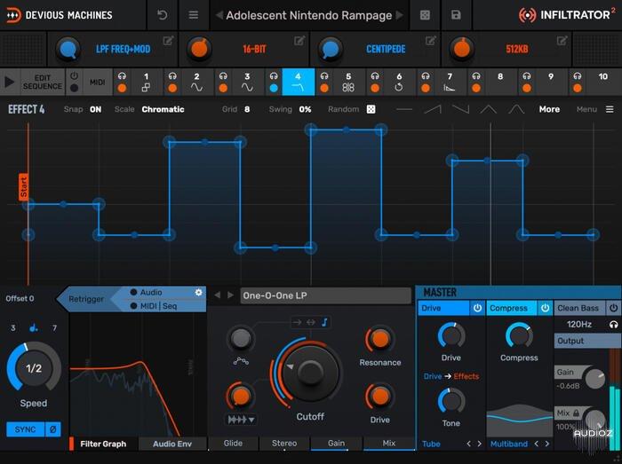This screenshot has height=464, width=622.
Task: Click the Speed 1/2 knob
Action: click(34, 368)
